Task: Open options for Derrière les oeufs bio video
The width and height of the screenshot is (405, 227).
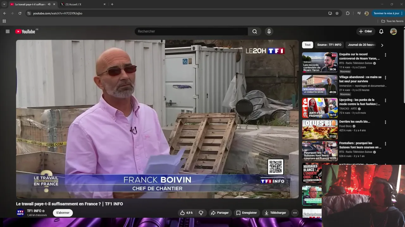Action: (385, 122)
